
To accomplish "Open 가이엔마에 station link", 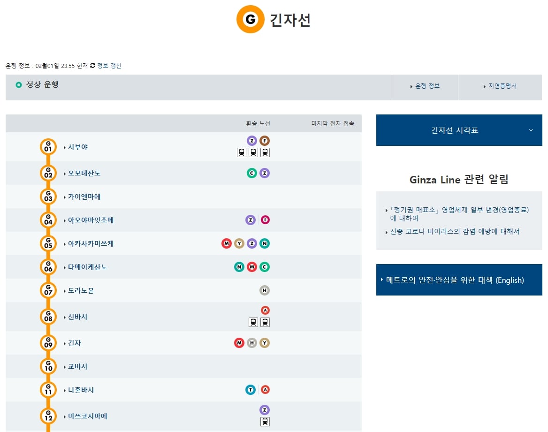I will click(x=84, y=197).
